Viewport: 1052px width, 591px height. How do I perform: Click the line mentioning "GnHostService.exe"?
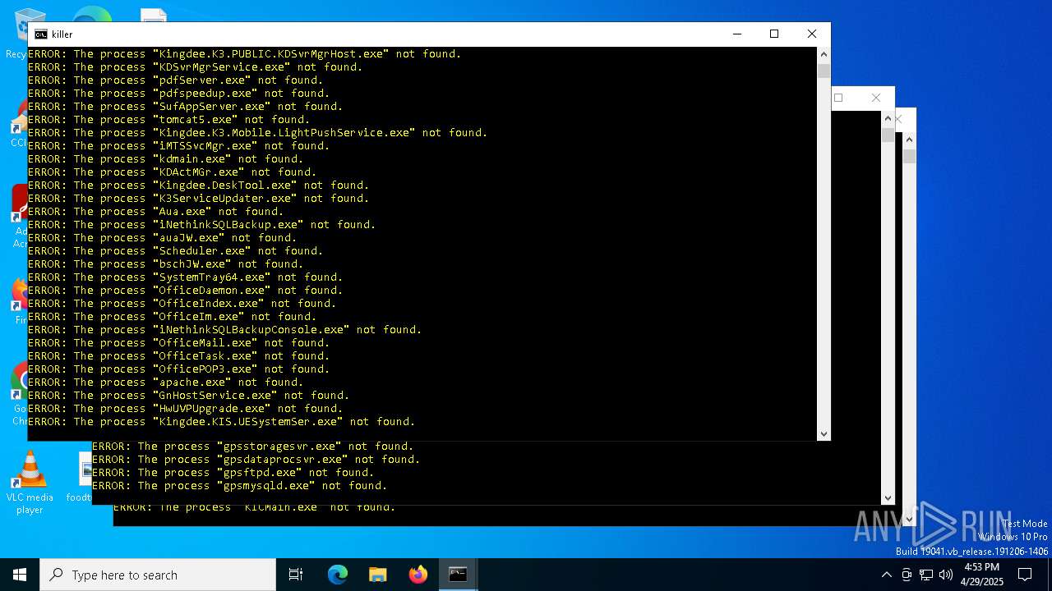click(x=189, y=395)
